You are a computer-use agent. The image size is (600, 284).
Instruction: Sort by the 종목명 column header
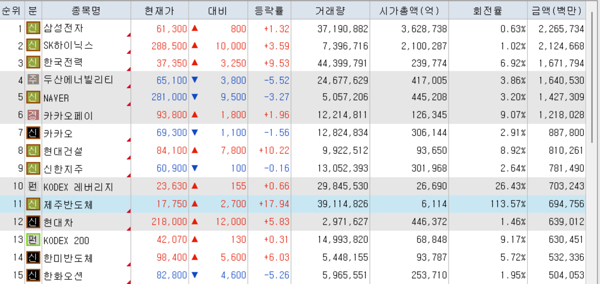tap(86, 11)
